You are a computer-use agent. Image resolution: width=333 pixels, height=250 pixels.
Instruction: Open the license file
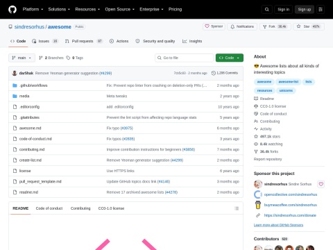pos(25,171)
